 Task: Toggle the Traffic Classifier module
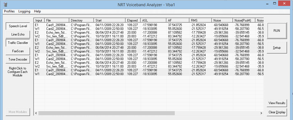coord(18,43)
